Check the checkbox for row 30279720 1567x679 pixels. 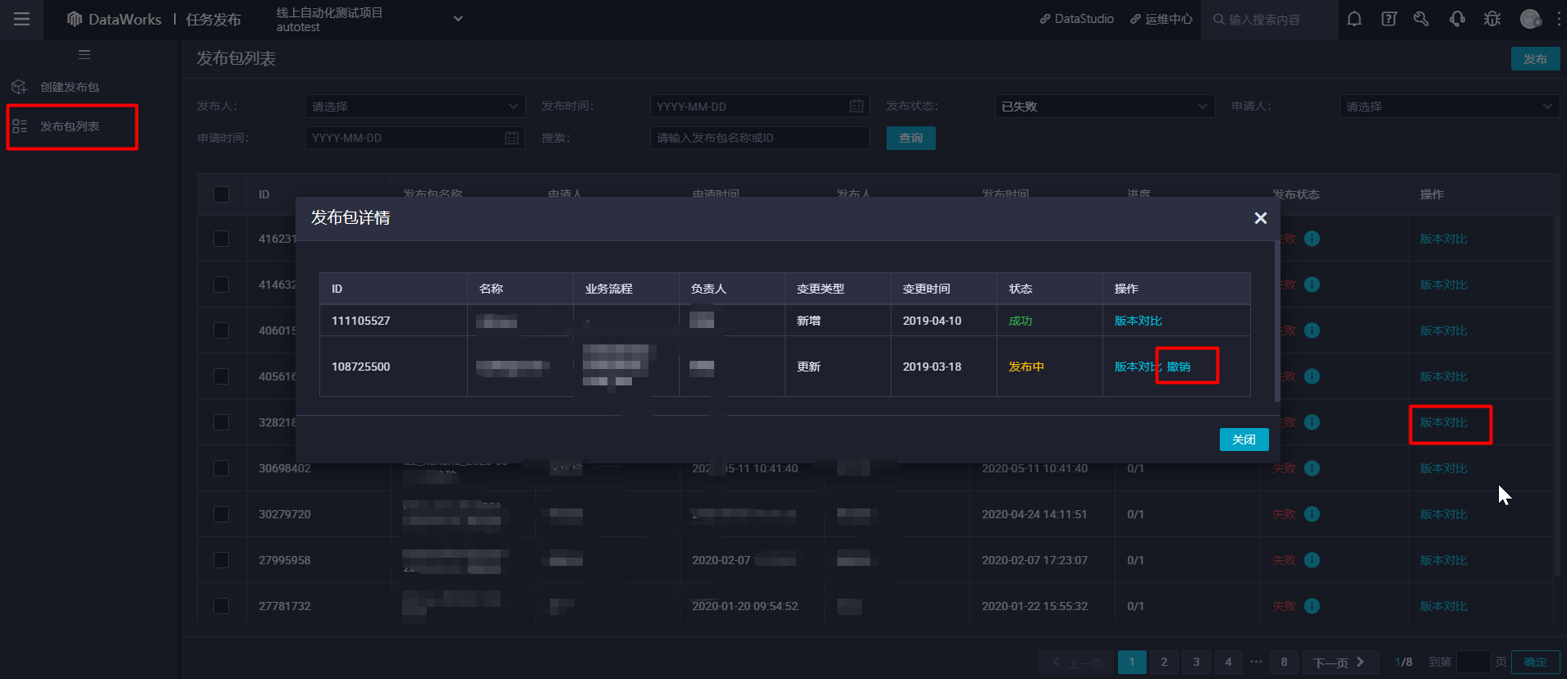click(221, 514)
